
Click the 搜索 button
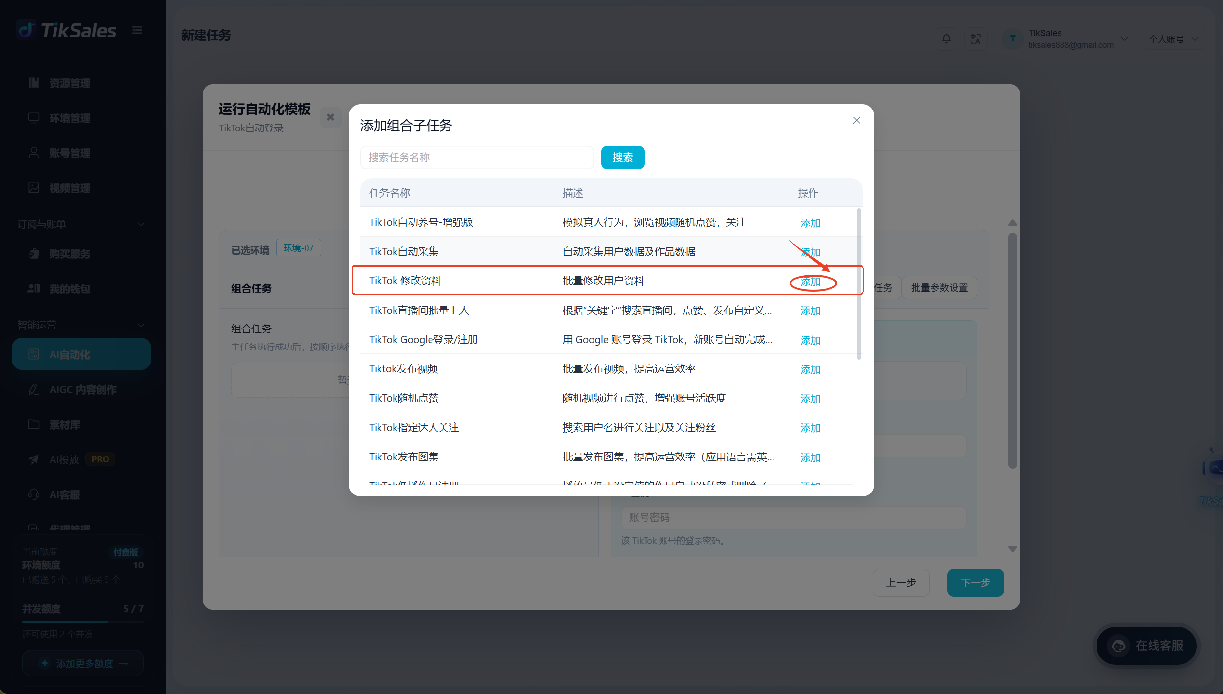point(623,158)
